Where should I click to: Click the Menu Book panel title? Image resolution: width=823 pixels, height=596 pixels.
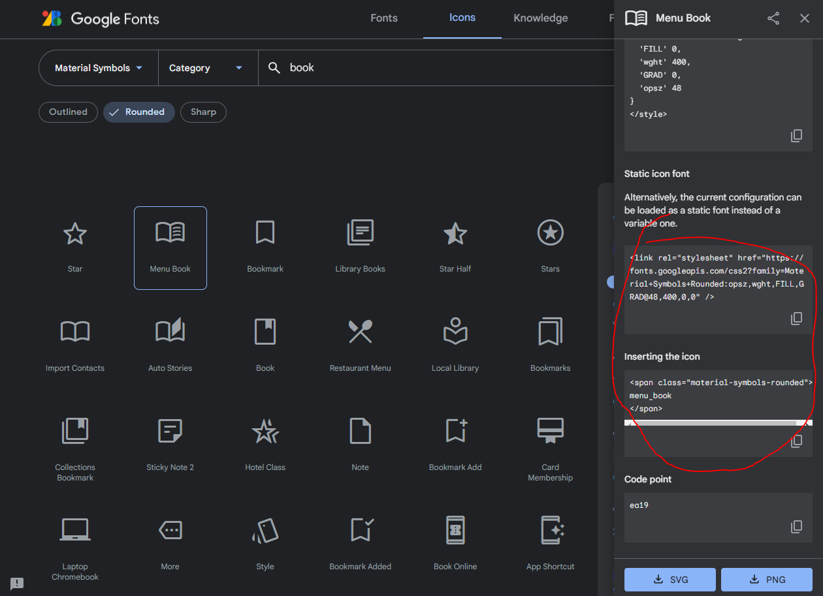point(683,18)
